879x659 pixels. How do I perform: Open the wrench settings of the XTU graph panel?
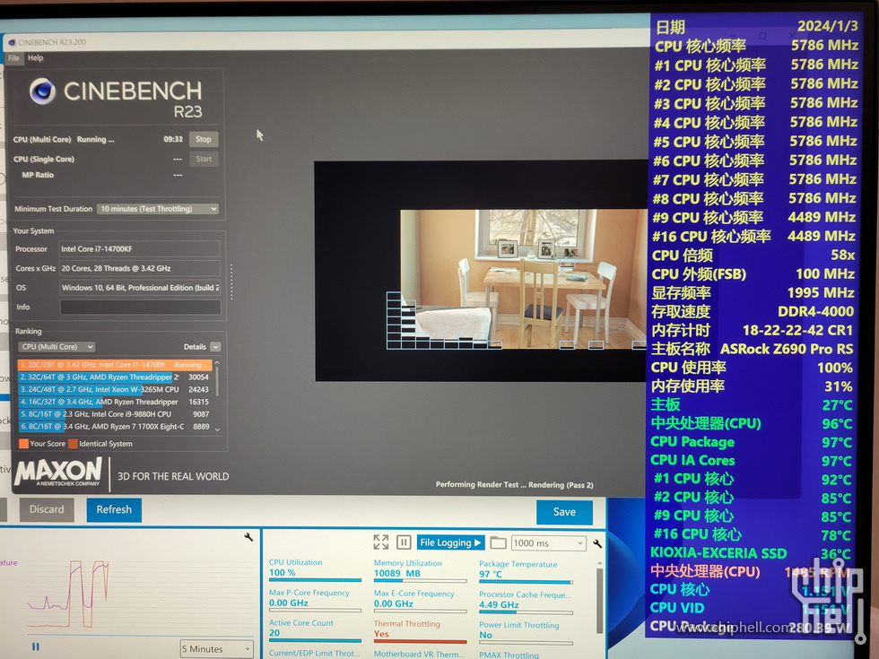pyautogui.click(x=248, y=537)
